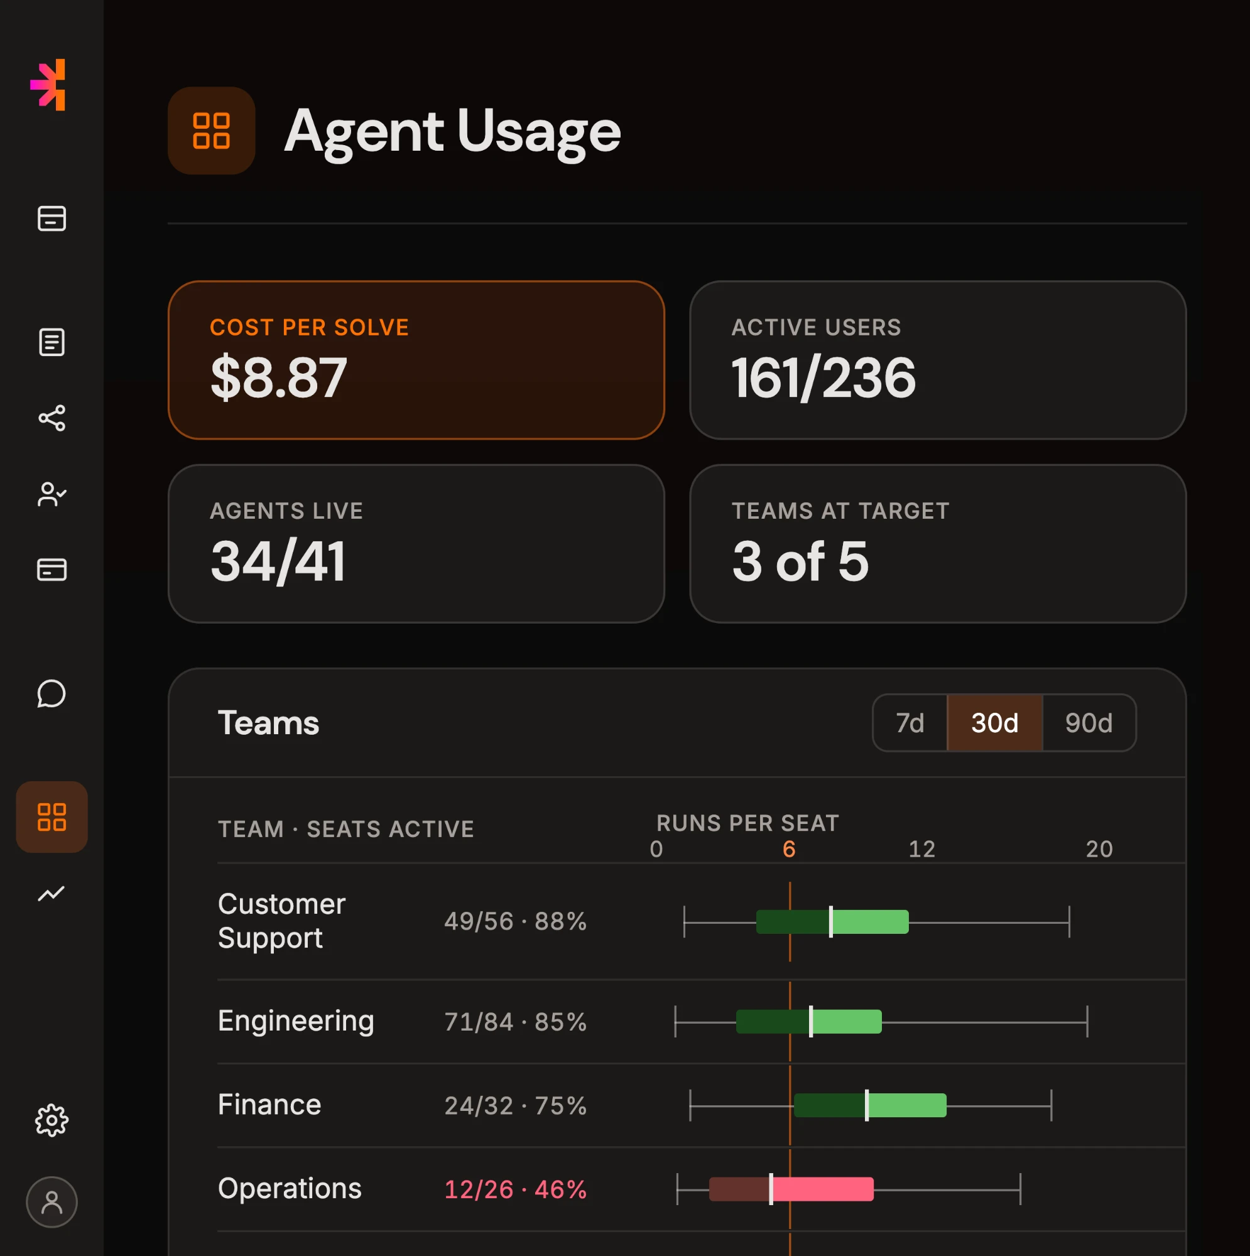
Task: Click the Agent Usage header grid icon
Action: 211,131
